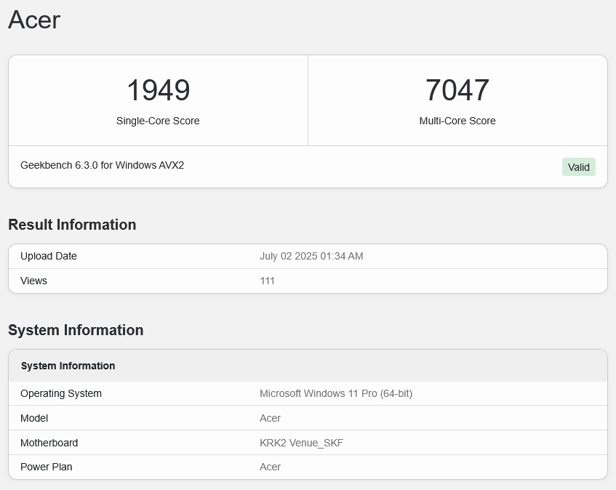The width and height of the screenshot is (616, 490).
Task: Click the Motherboard value KRK2 Venue_SKF
Action: click(x=301, y=443)
